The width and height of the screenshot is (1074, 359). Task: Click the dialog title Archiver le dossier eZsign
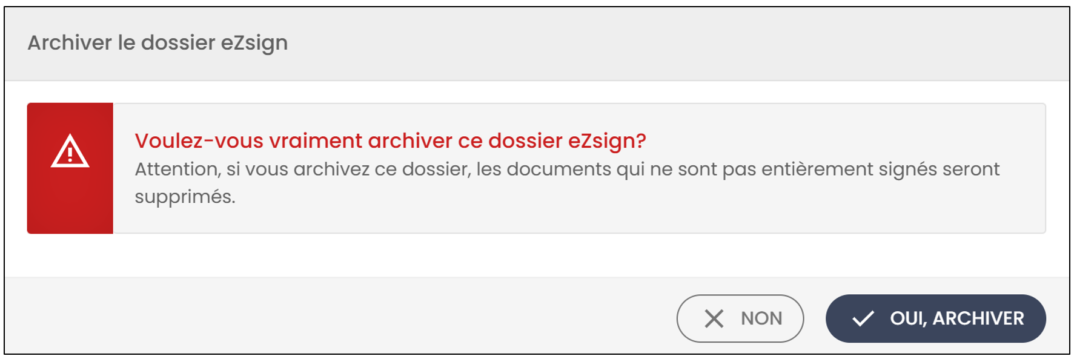point(157,43)
